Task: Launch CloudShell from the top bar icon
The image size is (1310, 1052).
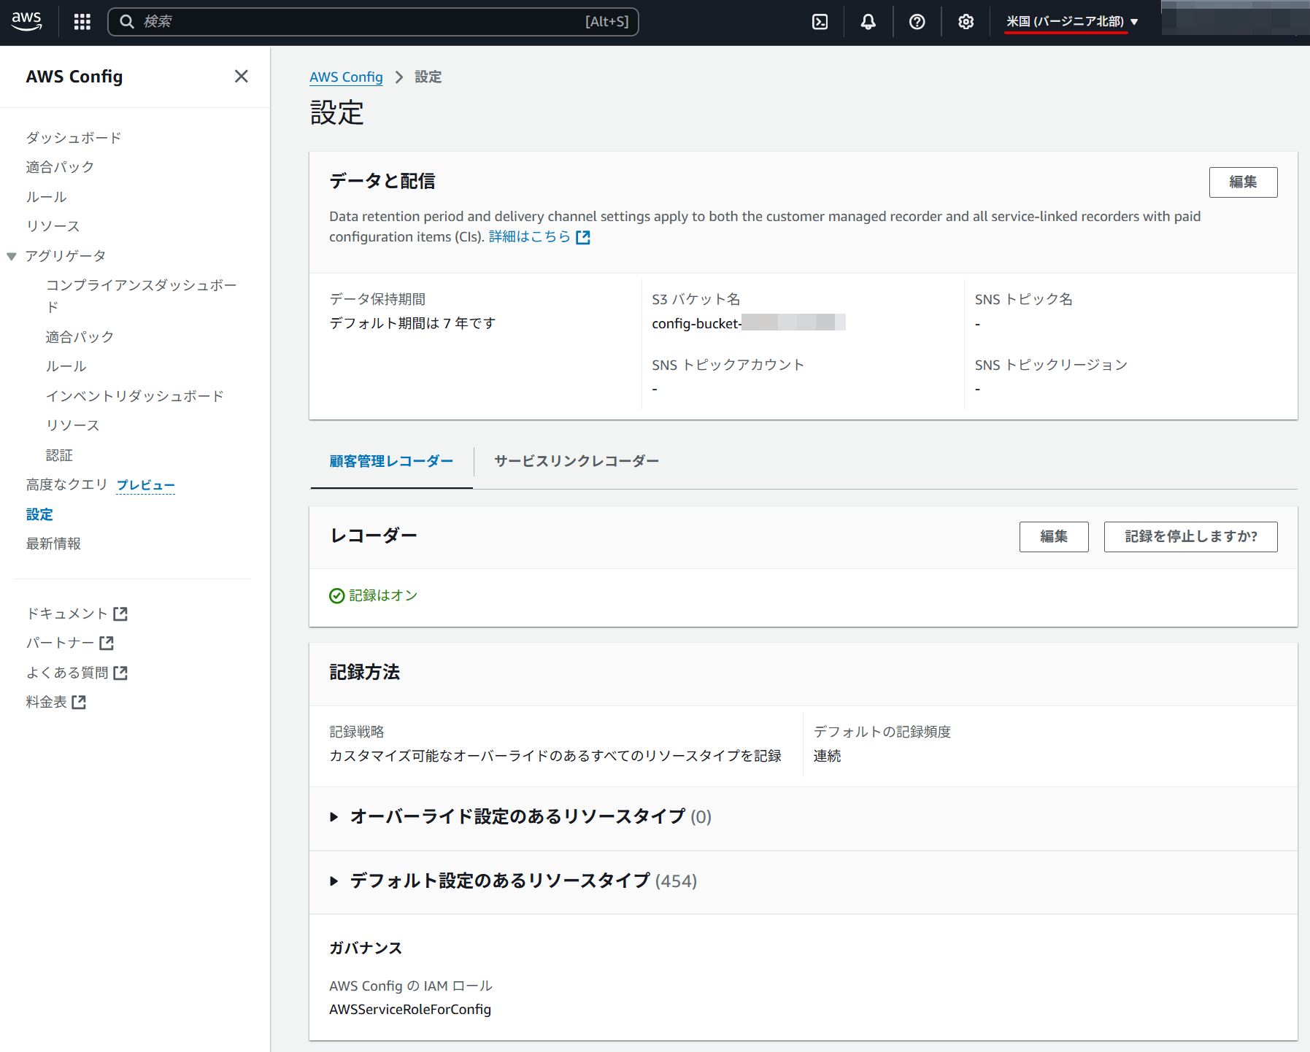Action: click(x=820, y=22)
